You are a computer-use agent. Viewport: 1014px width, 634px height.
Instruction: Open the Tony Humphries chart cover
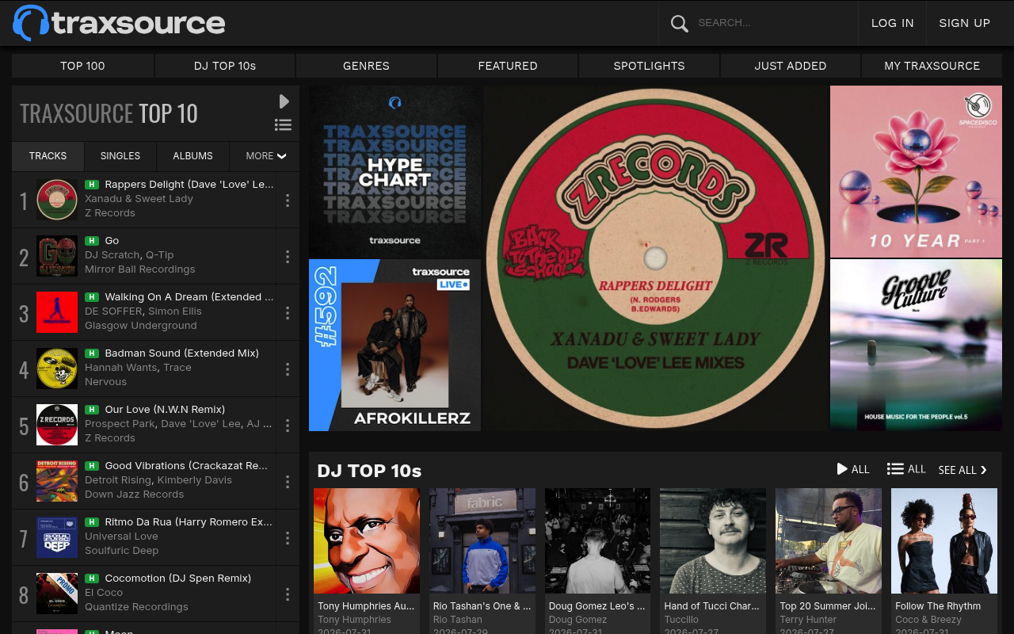367,540
